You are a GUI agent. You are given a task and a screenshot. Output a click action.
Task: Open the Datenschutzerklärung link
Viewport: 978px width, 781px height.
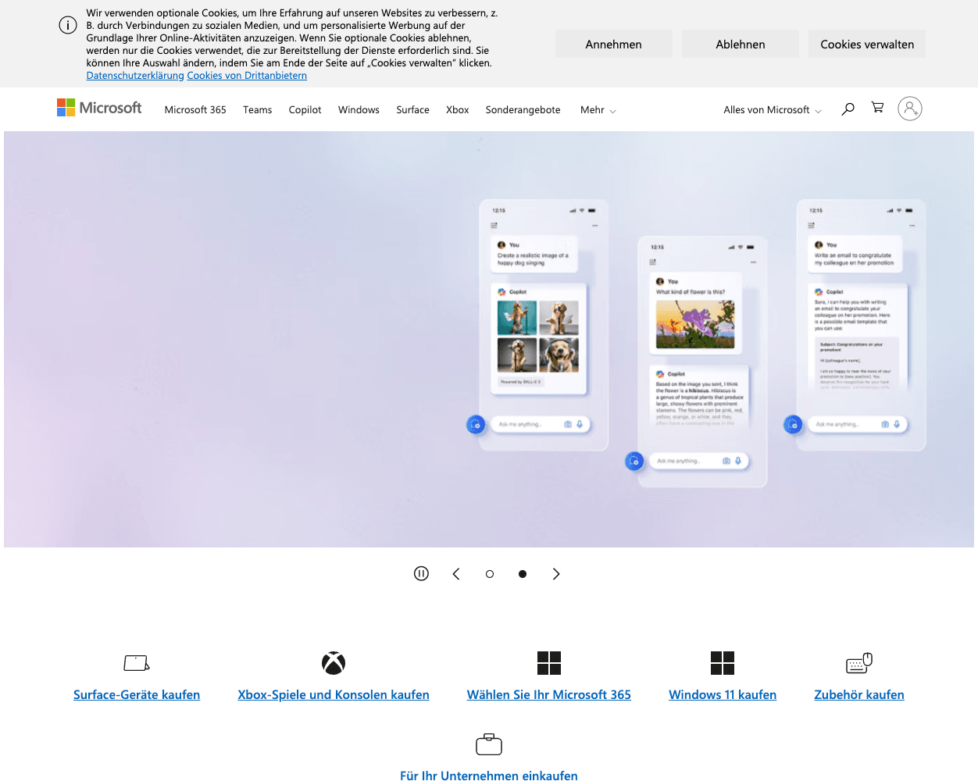pyautogui.click(x=135, y=76)
